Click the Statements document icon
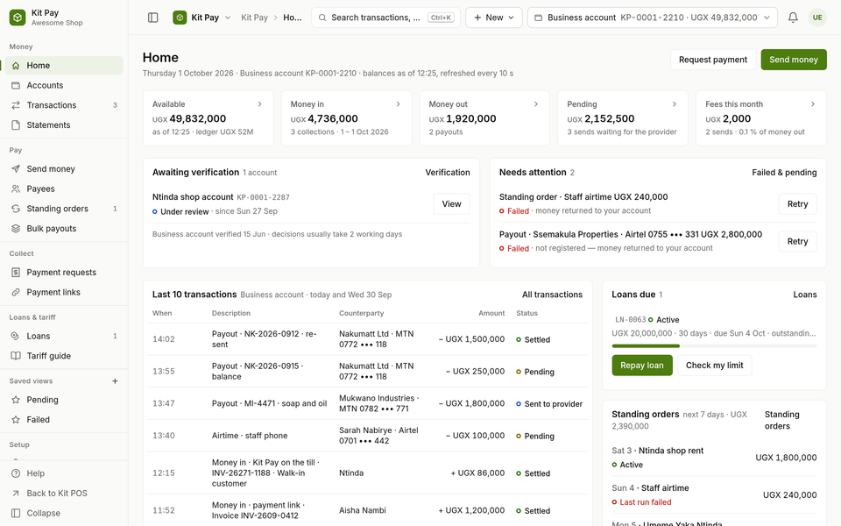Screen dimensions: 841x526 pyautogui.click(x=16, y=125)
